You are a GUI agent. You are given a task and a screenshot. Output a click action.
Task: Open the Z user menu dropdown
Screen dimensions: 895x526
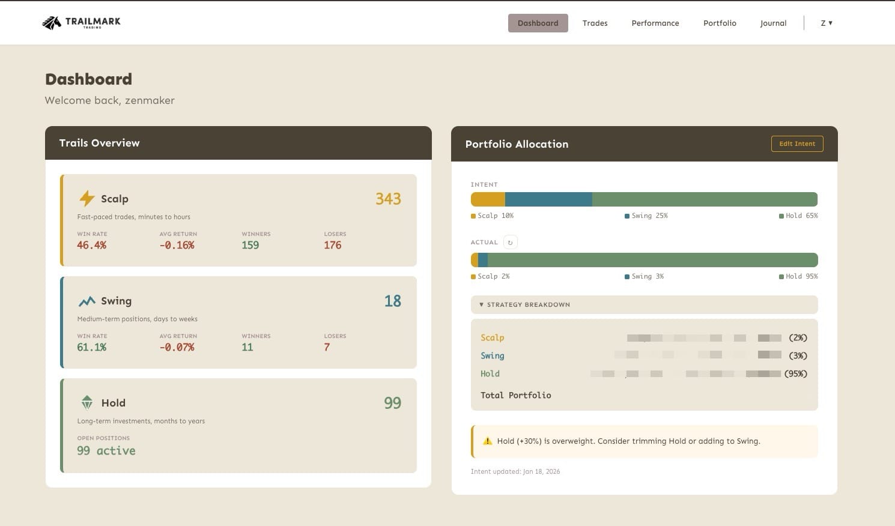827,23
